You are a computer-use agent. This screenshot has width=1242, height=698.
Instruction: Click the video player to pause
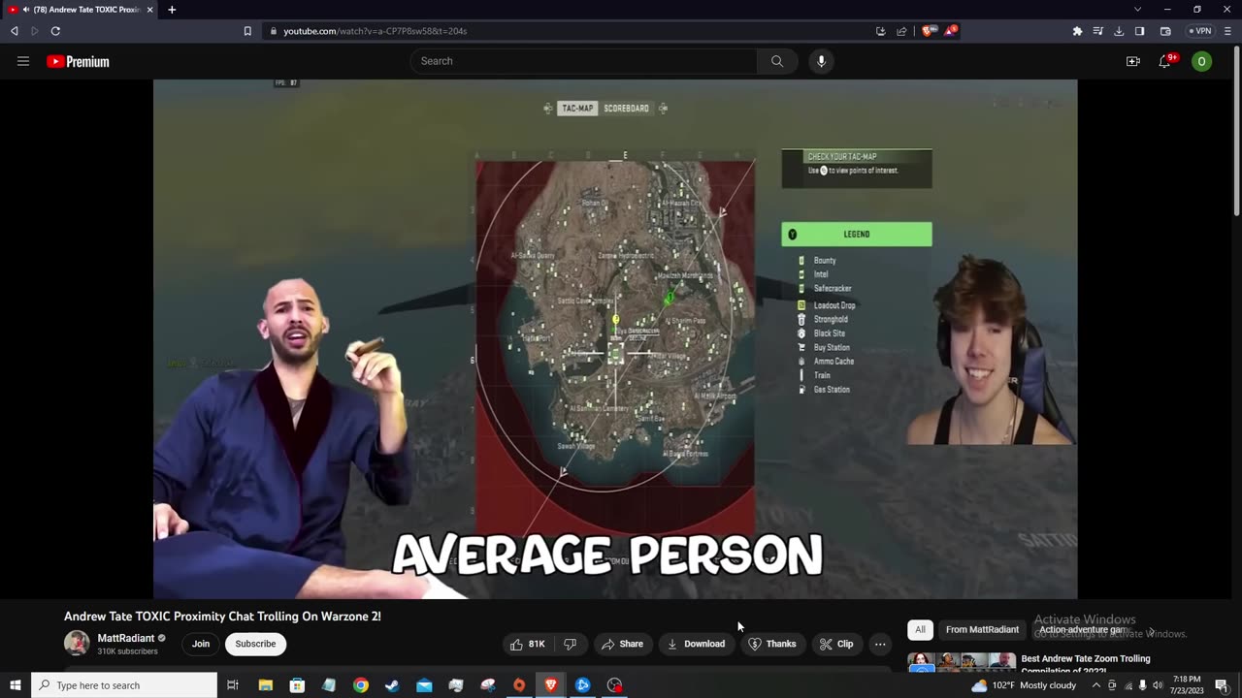click(x=615, y=339)
